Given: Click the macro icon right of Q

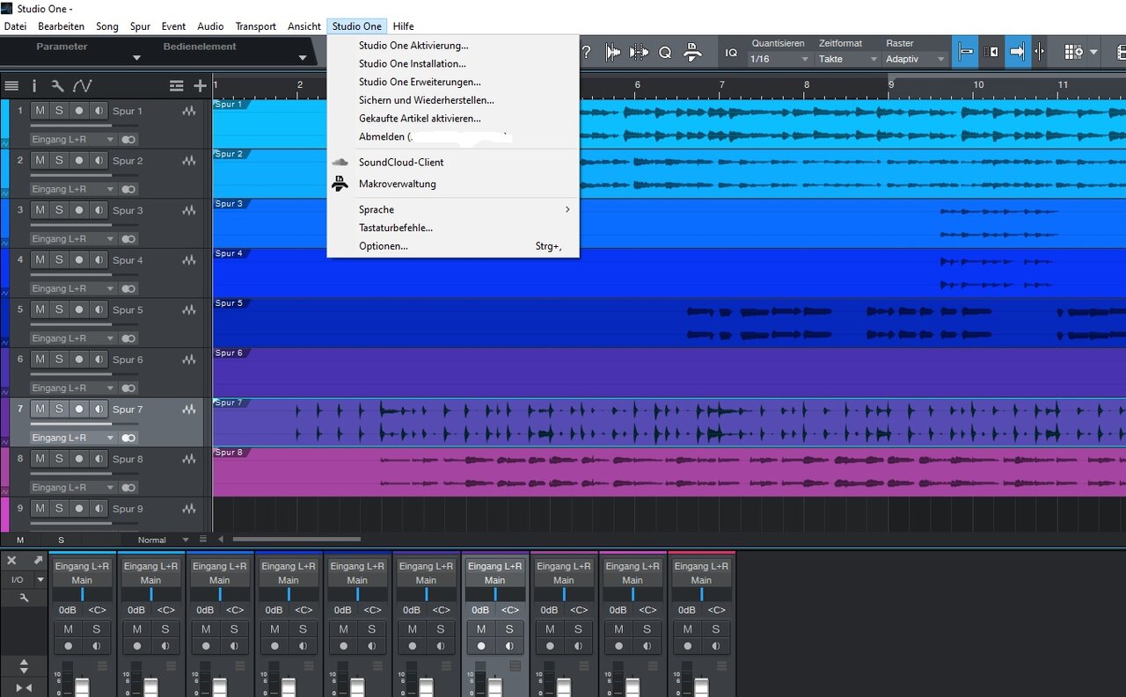Looking at the screenshot, I should point(692,53).
